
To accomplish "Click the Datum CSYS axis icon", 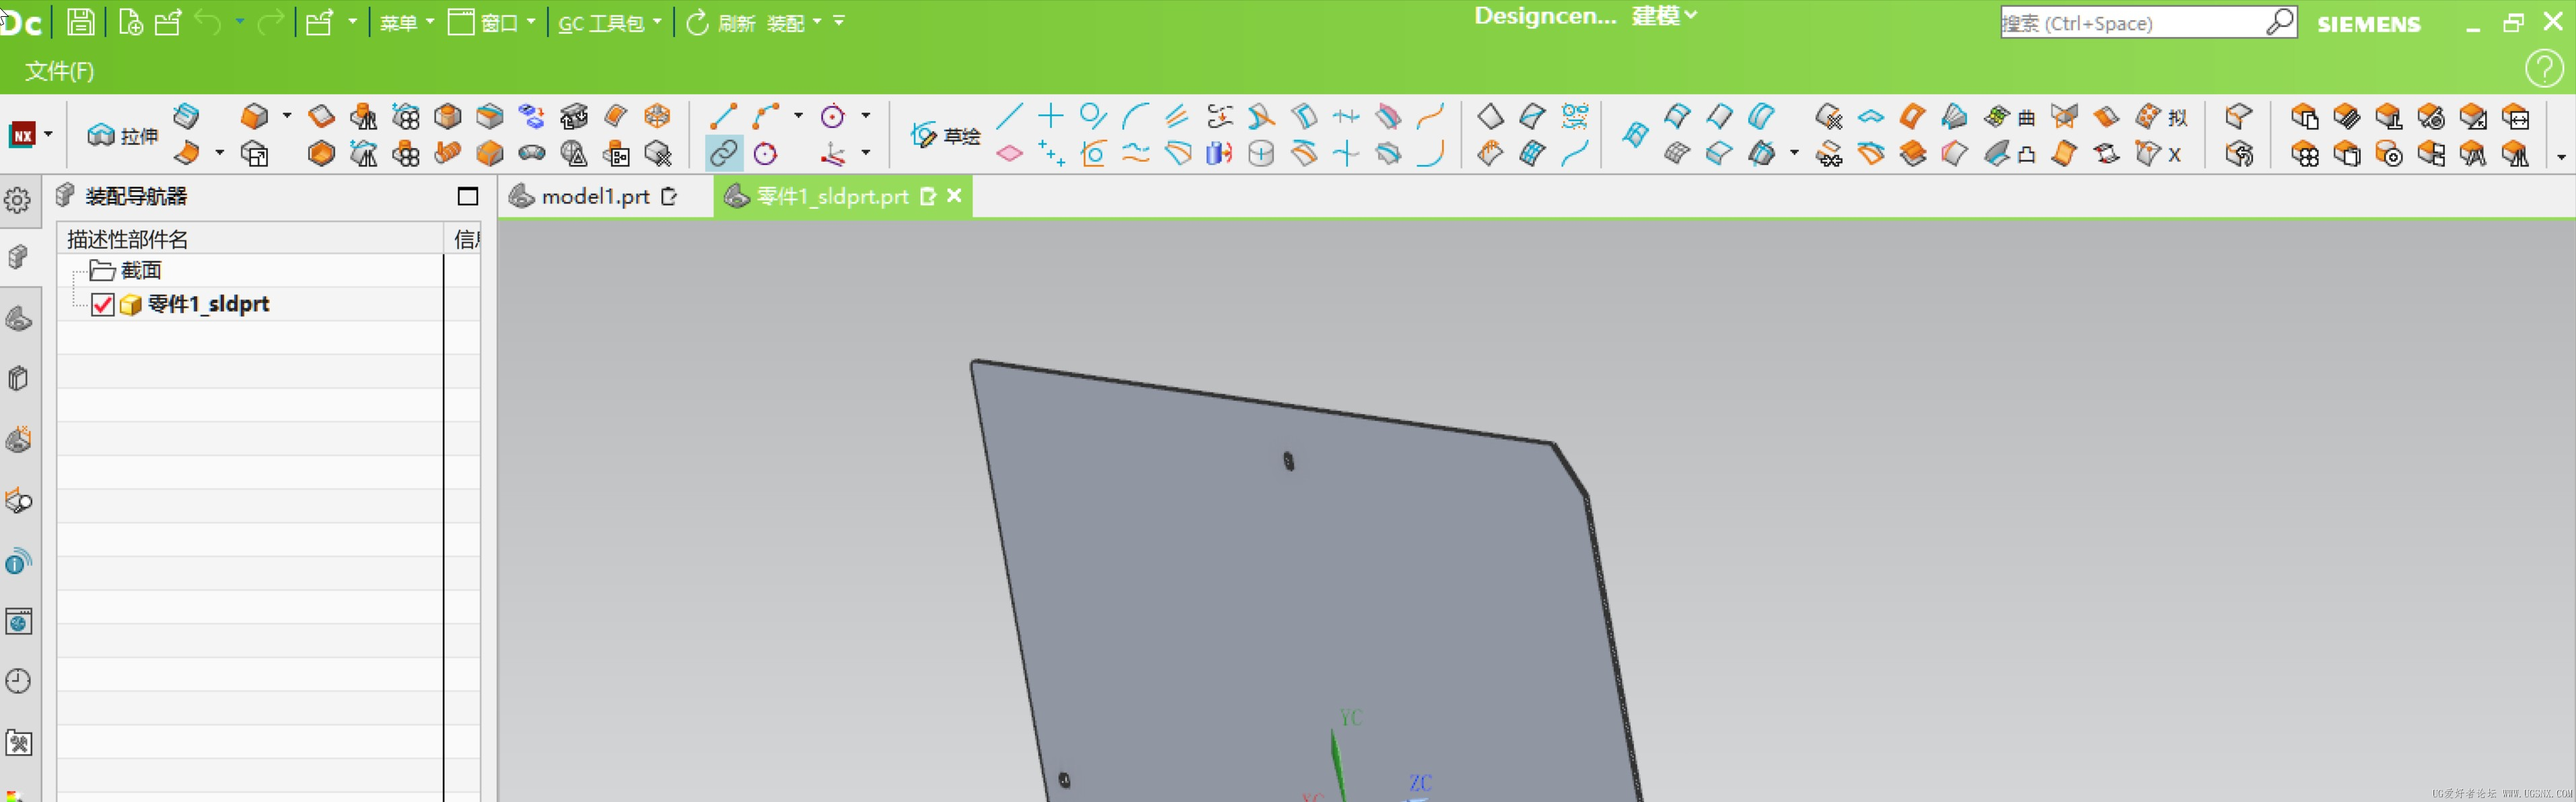I will (x=832, y=153).
